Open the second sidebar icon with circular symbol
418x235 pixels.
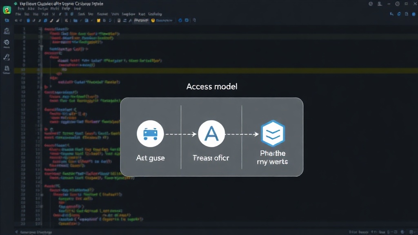click(x=7, y=43)
